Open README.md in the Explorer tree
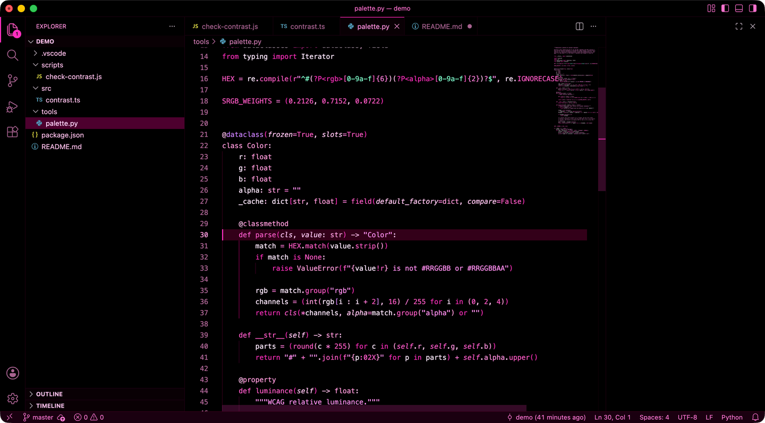Image resolution: width=765 pixels, height=423 pixels. [x=105, y=146]
